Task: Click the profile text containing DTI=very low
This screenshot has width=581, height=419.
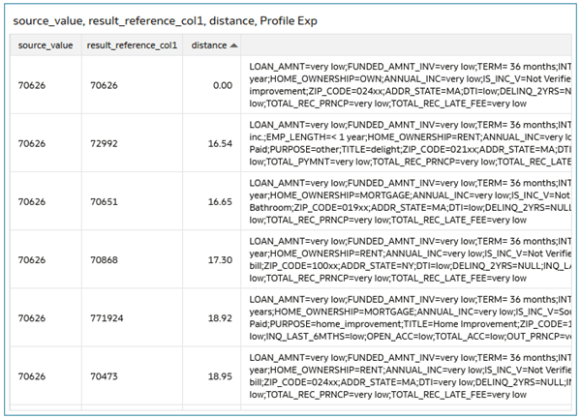Action: [411, 376]
